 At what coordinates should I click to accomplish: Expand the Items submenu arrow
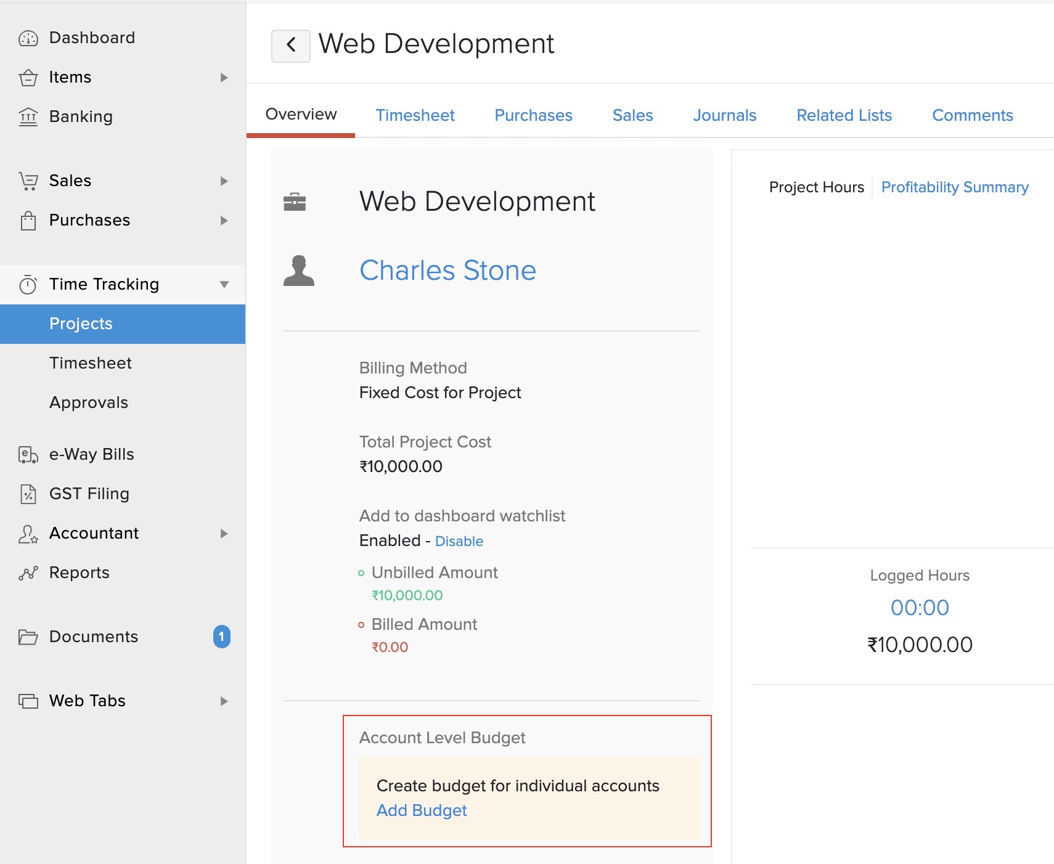224,78
